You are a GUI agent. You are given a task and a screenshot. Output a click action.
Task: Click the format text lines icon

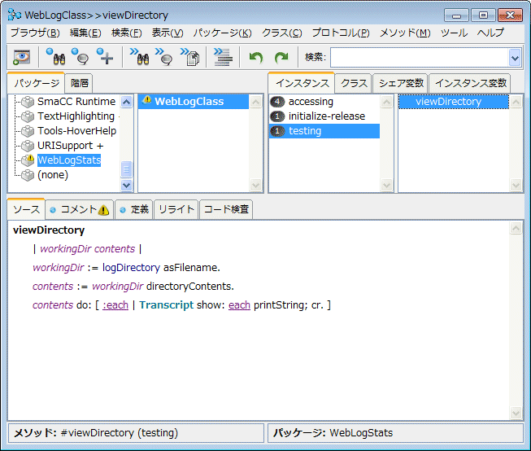[222, 57]
